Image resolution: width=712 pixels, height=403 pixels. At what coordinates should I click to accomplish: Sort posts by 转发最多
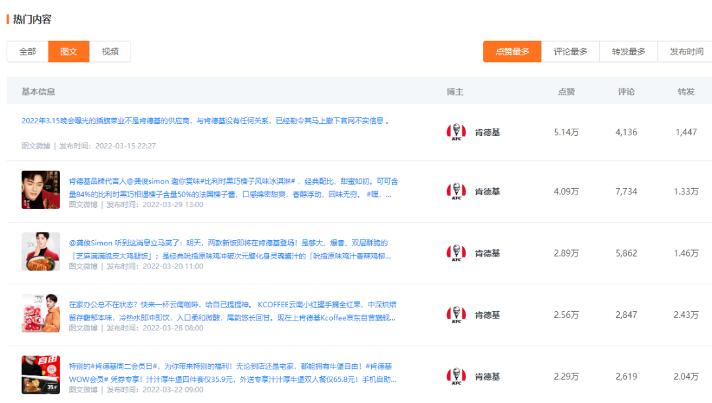pyautogui.click(x=628, y=51)
